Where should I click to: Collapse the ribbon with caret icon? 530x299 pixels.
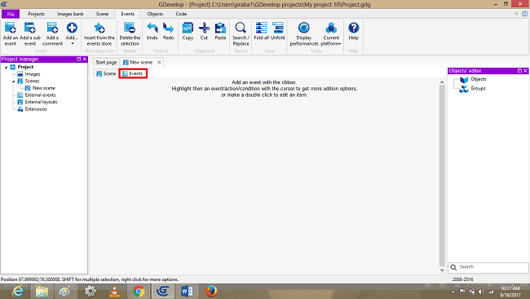pos(516,14)
